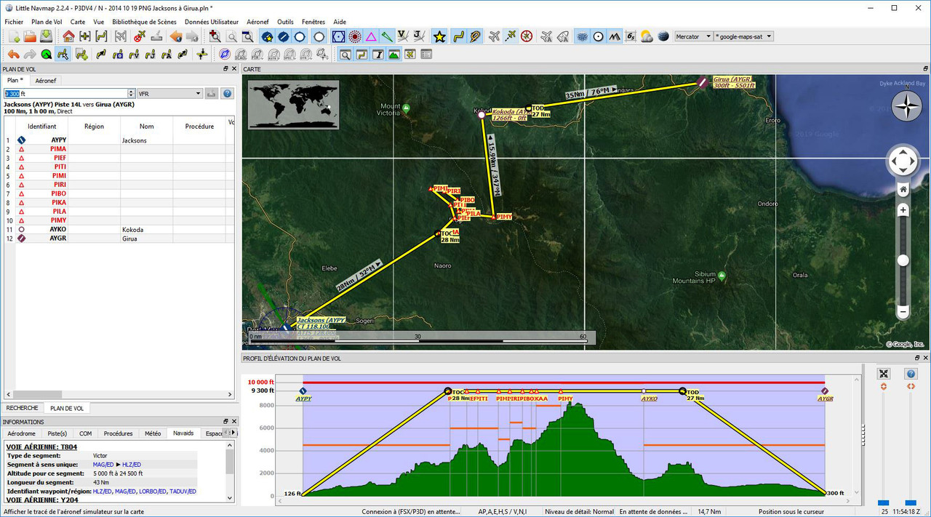Open the Aéronef menu
This screenshot has height=517, width=931.
[257, 22]
